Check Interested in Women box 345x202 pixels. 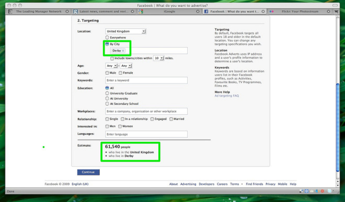coord(120,126)
